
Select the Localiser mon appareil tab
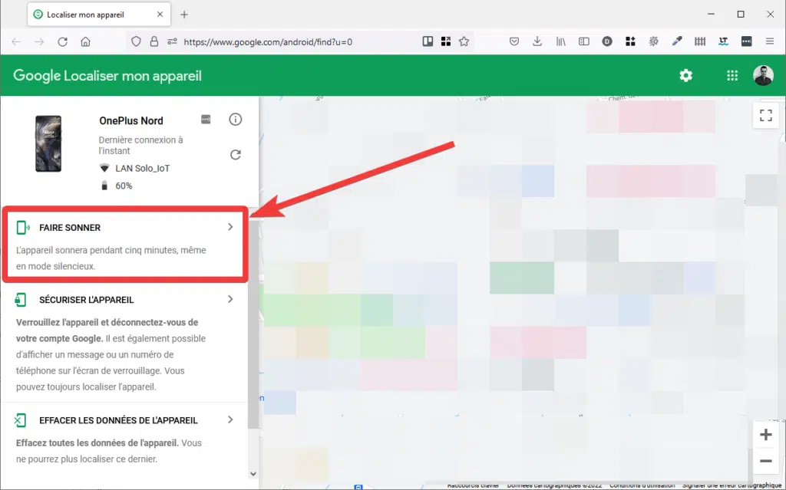click(99, 15)
